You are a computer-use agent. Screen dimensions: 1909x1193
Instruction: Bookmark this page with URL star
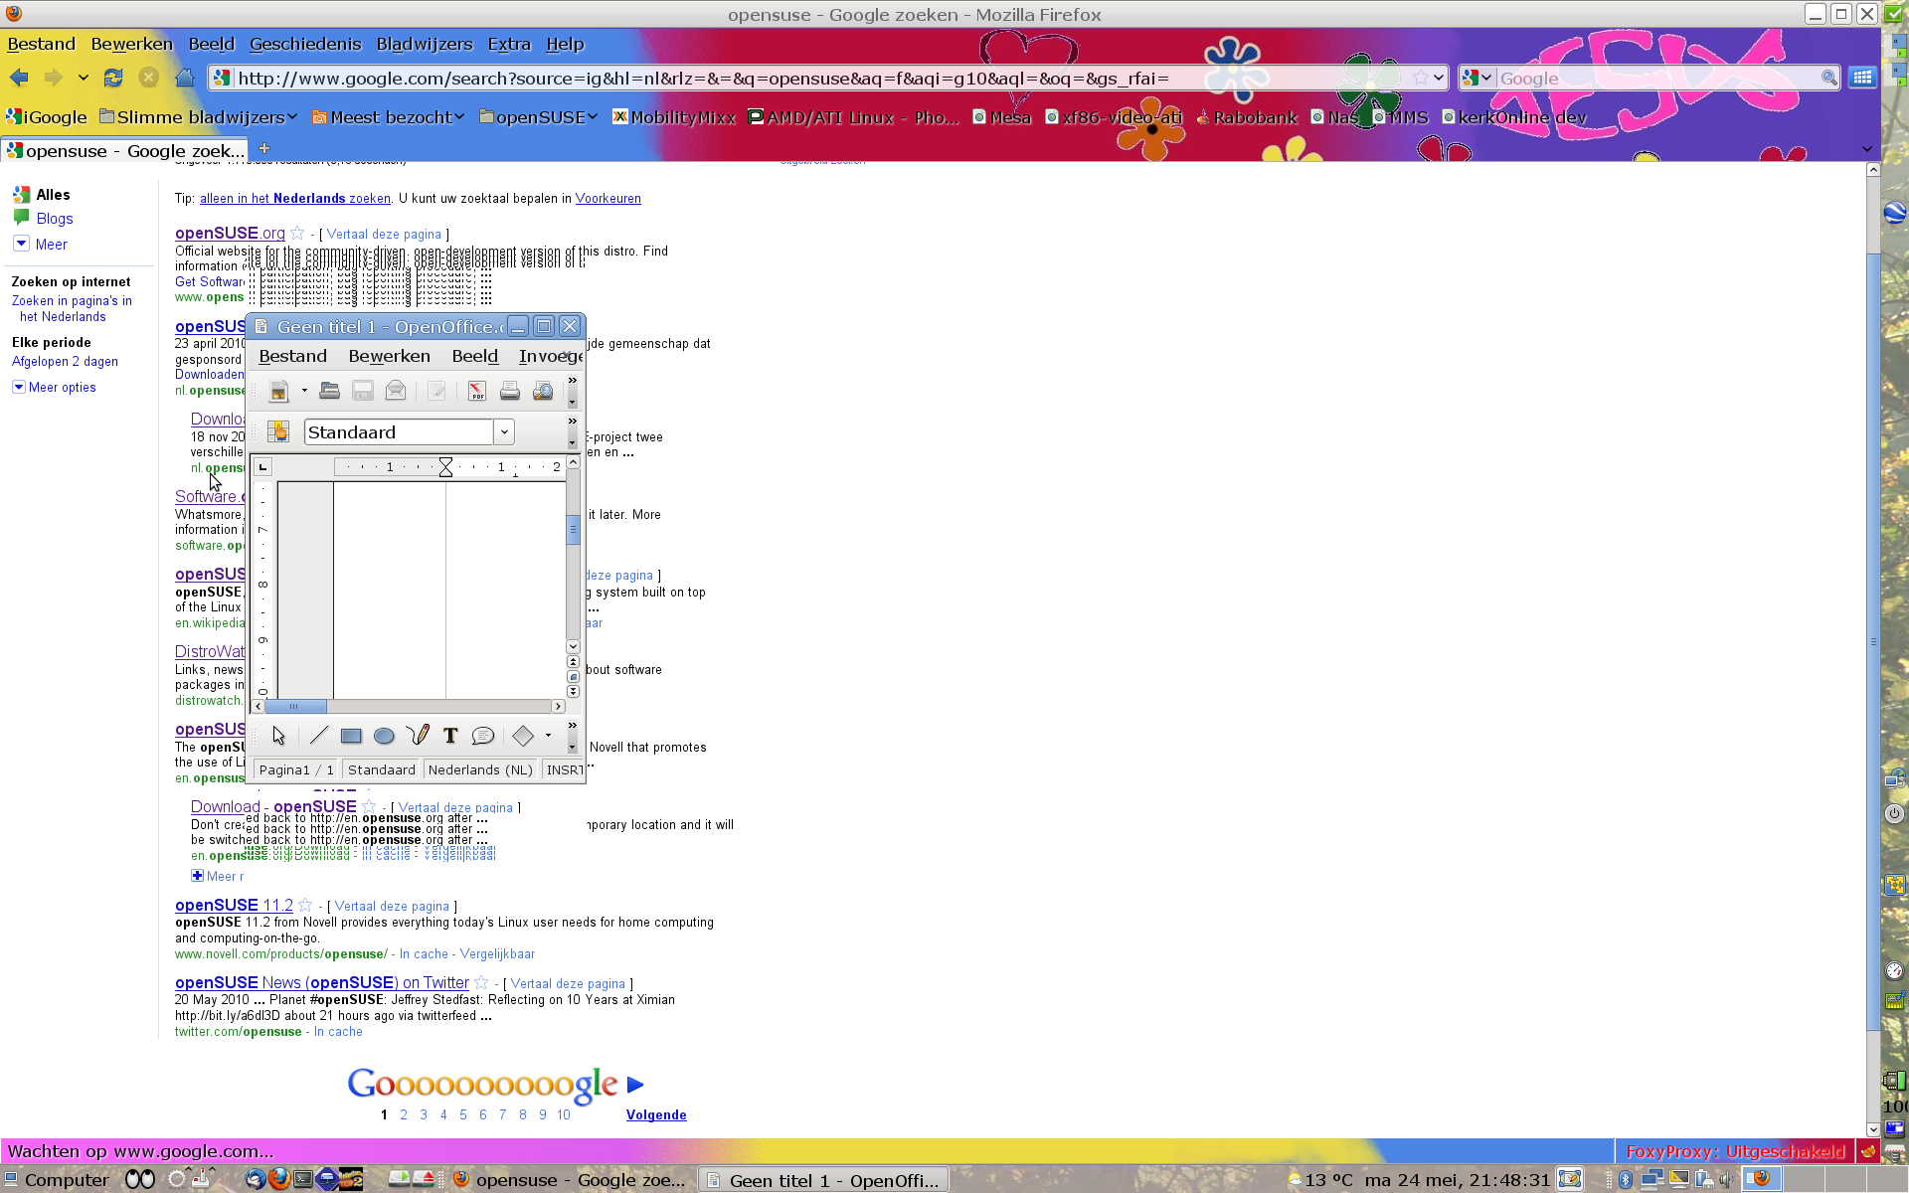coord(1420,78)
